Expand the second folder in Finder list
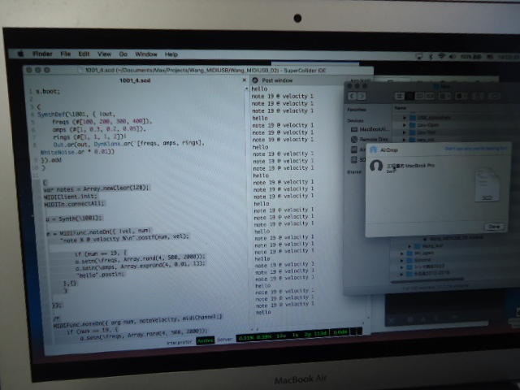The image size is (520, 390). coord(405,125)
